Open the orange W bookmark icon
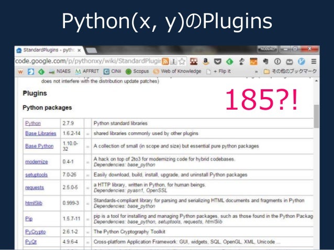This screenshot has height=250, width=334. click(20, 72)
